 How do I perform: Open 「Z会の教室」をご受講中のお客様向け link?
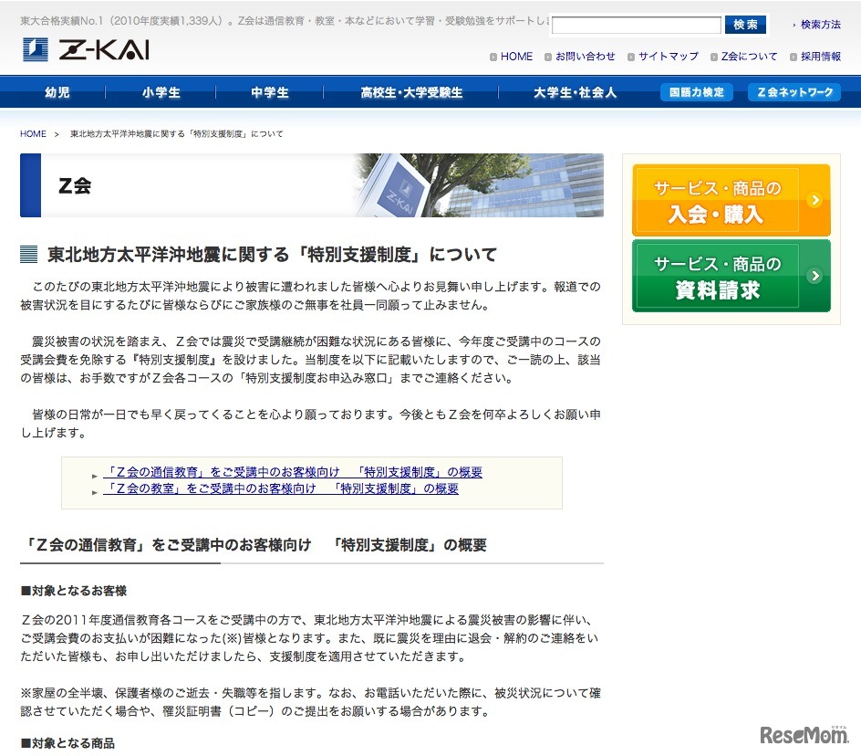point(281,488)
